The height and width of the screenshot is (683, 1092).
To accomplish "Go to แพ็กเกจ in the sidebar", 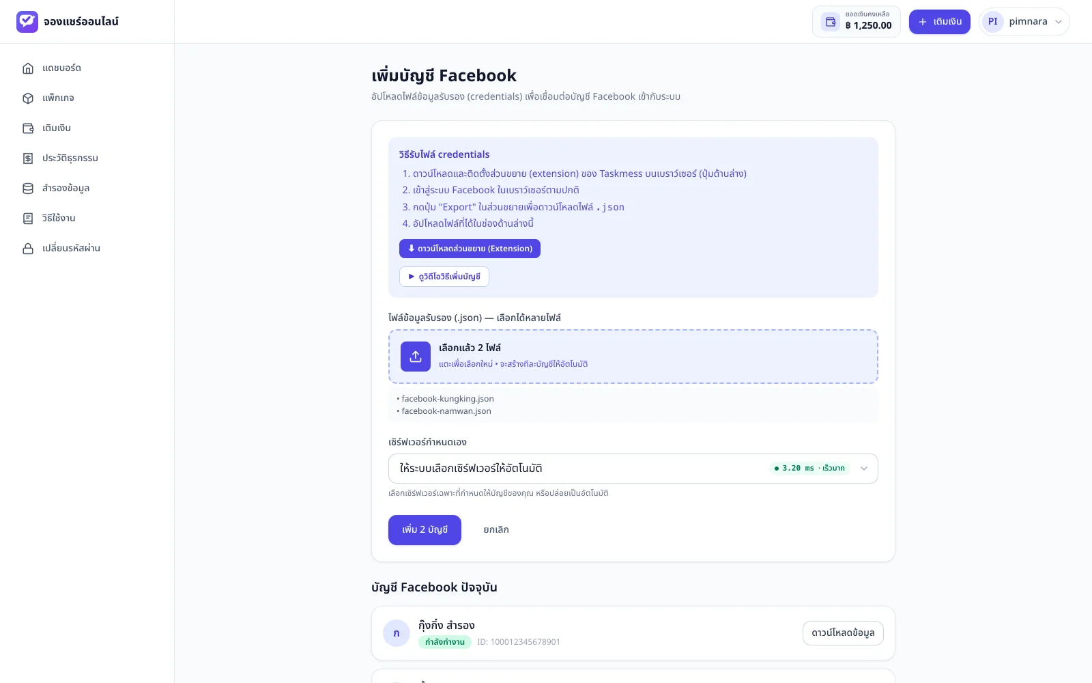I will (x=87, y=98).
